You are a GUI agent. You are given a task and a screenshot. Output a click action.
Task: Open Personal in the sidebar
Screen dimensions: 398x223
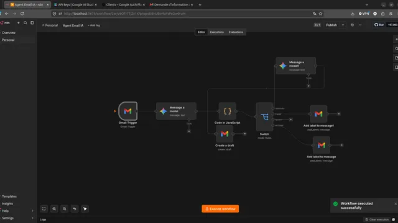[x=8, y=40]
